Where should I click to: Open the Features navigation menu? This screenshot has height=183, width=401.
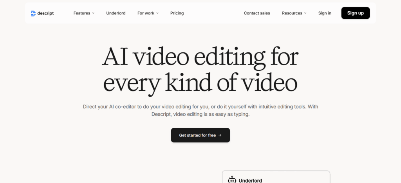(x=81, y=13)
